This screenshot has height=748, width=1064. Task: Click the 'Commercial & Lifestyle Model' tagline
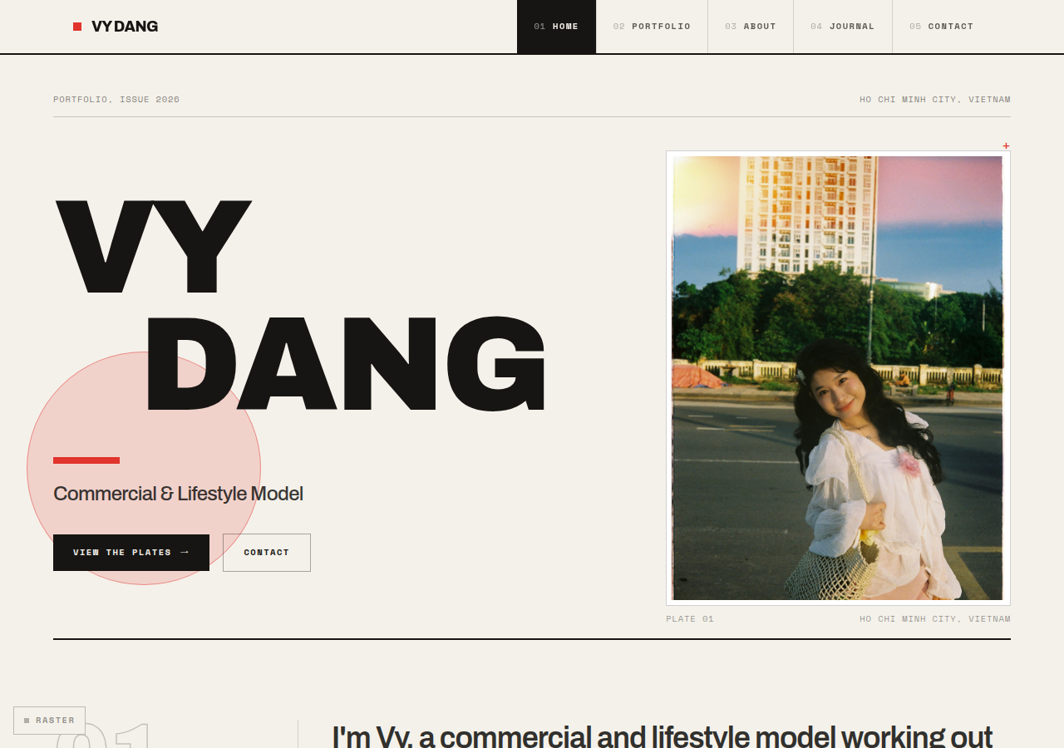178,494
